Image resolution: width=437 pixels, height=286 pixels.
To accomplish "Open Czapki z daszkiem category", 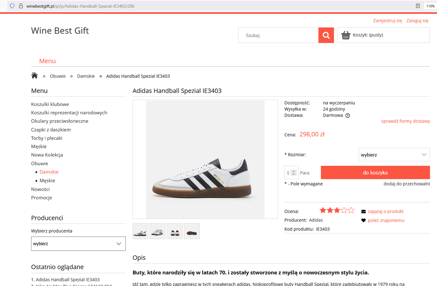I will point(51,130).
